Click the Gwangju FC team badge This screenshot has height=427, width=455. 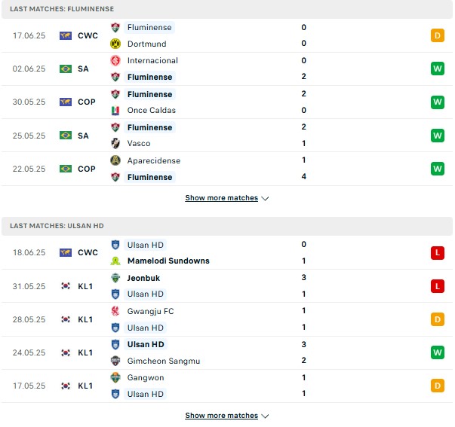click(115, 311)
